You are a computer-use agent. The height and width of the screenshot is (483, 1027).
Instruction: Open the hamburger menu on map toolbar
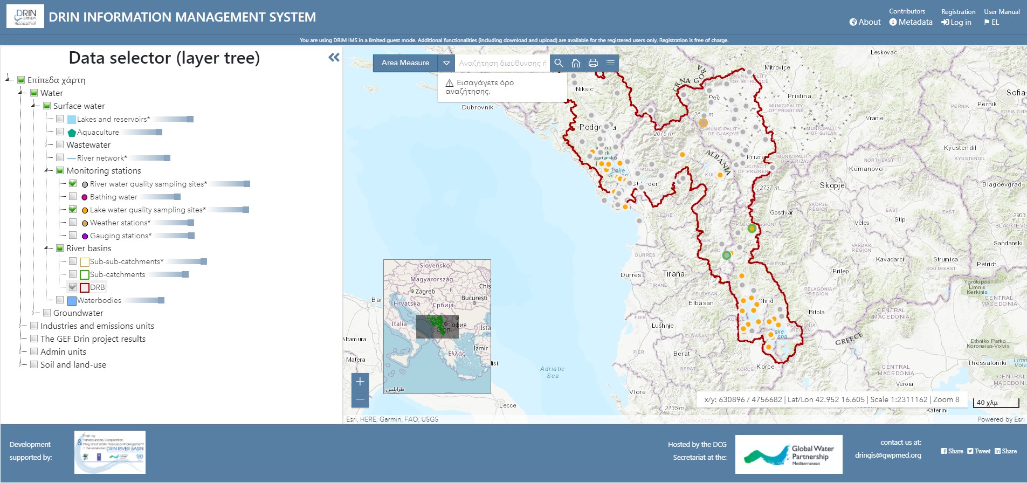[610, 63]
